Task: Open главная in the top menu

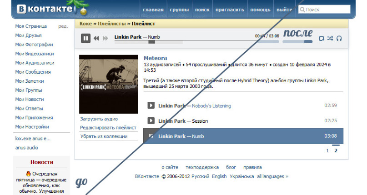Action: coord(153,10)
